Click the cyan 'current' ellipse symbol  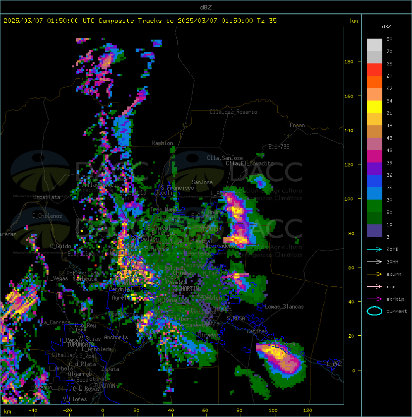[x=374, y=311]
